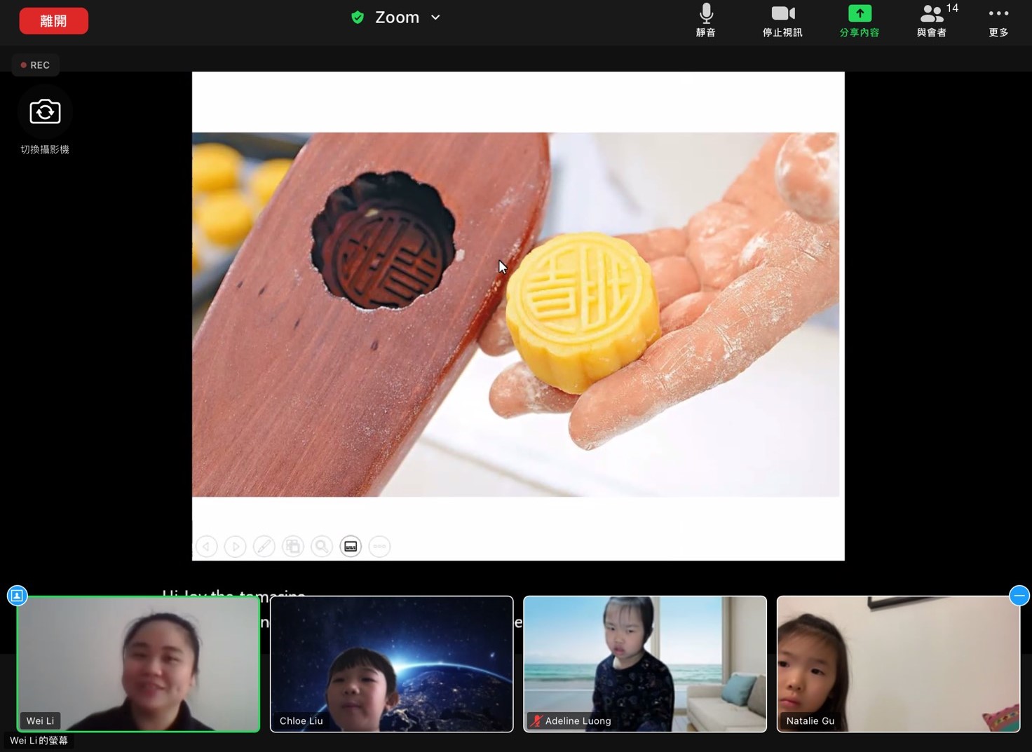Go to the next slide
This screenshot has width=1032, height=752.
click(x=235, y=546)
